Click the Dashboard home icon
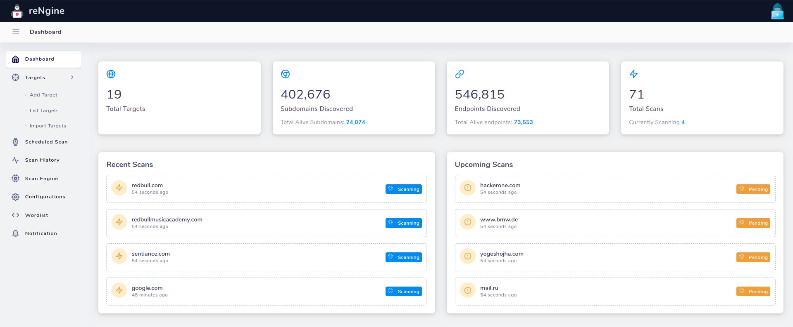793x327 pixels. point(15,59)
